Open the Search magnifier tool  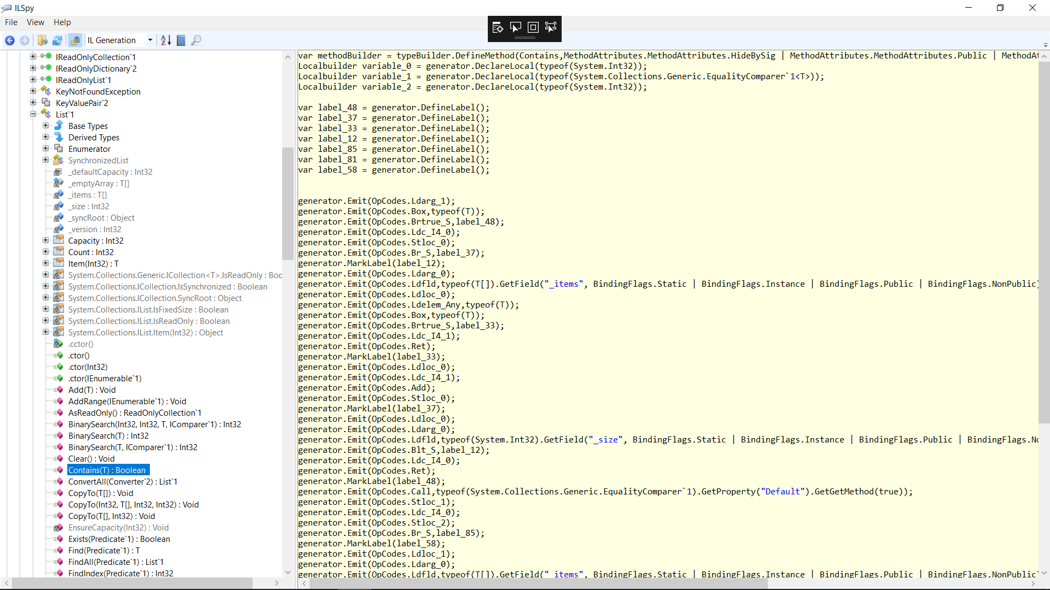click(x=196, y=40)
